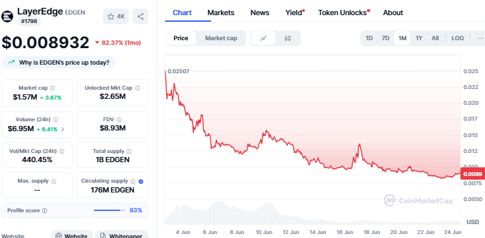Click the FDV info icon
The width and height of the screenshot is (485, 238).
click(x=119, y=119)
